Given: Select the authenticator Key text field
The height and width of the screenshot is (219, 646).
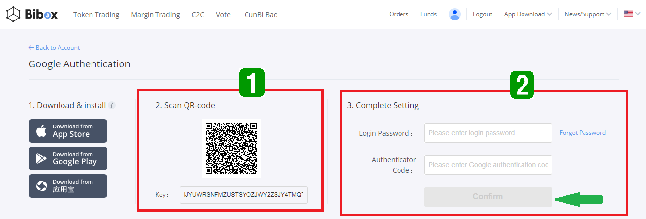Looking at the screenshot, I should (244, 195).
